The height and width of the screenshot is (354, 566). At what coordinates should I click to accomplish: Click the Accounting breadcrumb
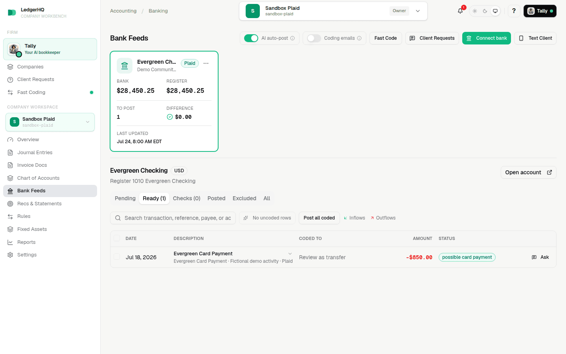click(123, 11)
